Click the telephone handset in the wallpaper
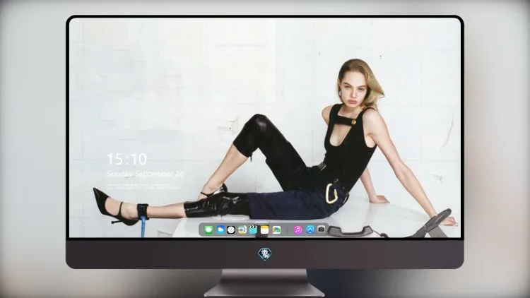530x298 pixels. pyautogui.click(x=351, y=232)
